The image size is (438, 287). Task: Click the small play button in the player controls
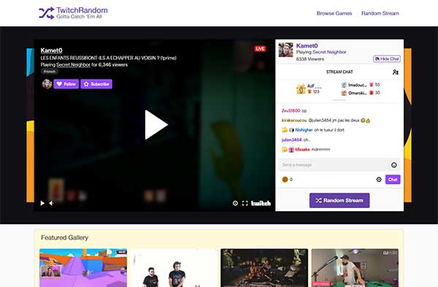click(42, 203)
